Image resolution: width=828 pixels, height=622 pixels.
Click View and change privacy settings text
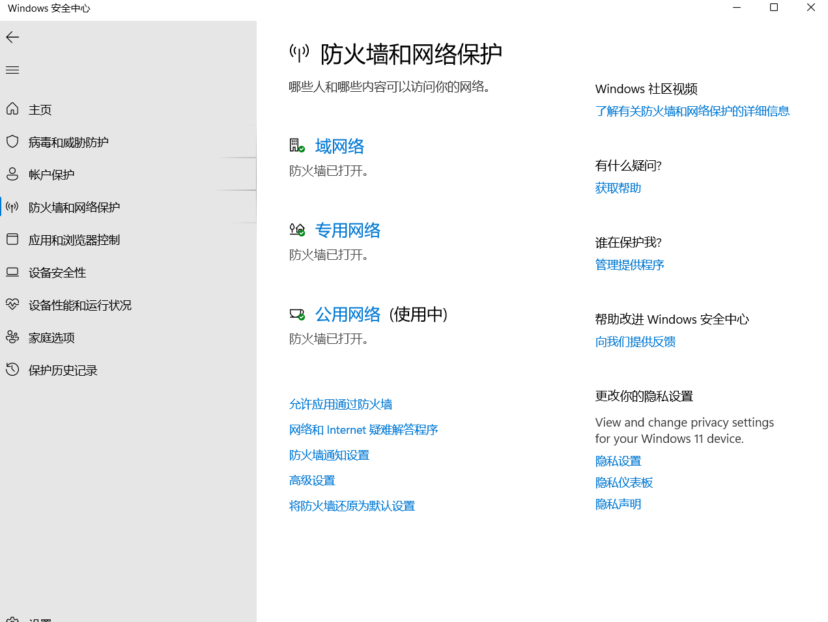[685, 431]
